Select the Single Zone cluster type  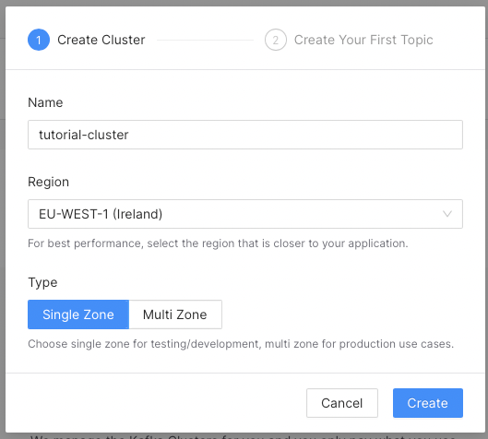(78, 314)
